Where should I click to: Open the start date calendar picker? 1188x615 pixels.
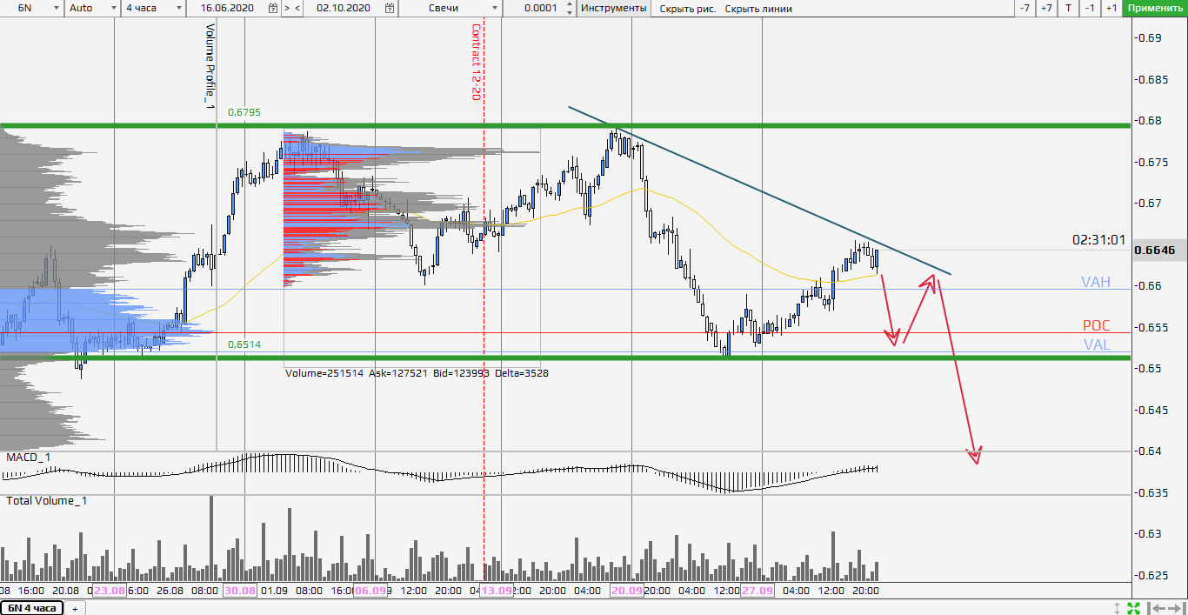[x=273, y=8]
